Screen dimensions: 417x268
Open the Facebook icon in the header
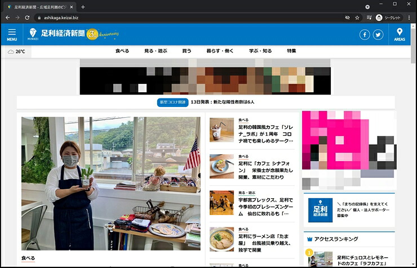pos(365,34)
